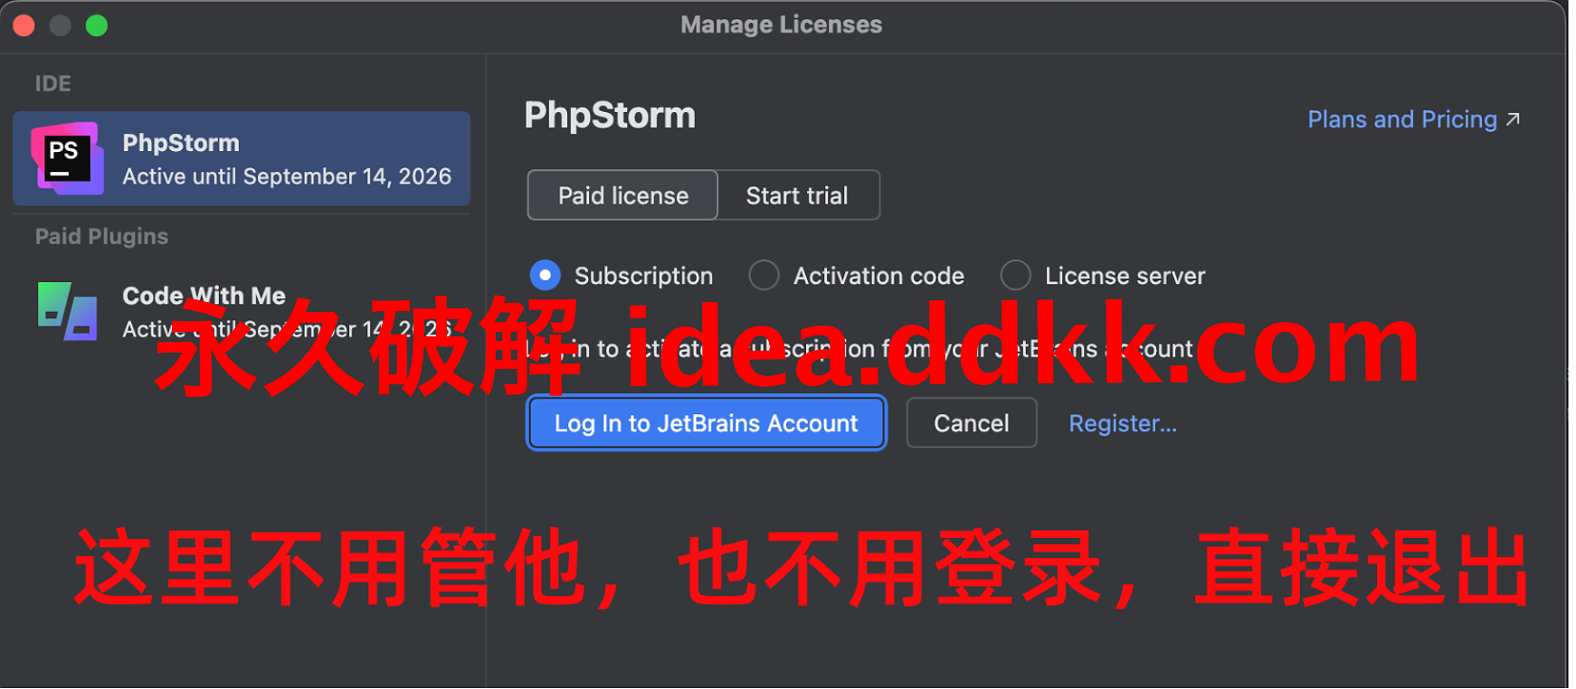Click the Paid Plugins section header

101,237
